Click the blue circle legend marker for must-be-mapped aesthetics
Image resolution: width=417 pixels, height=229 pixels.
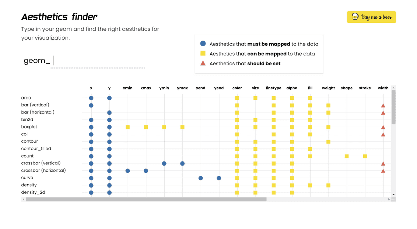[203, 43]
